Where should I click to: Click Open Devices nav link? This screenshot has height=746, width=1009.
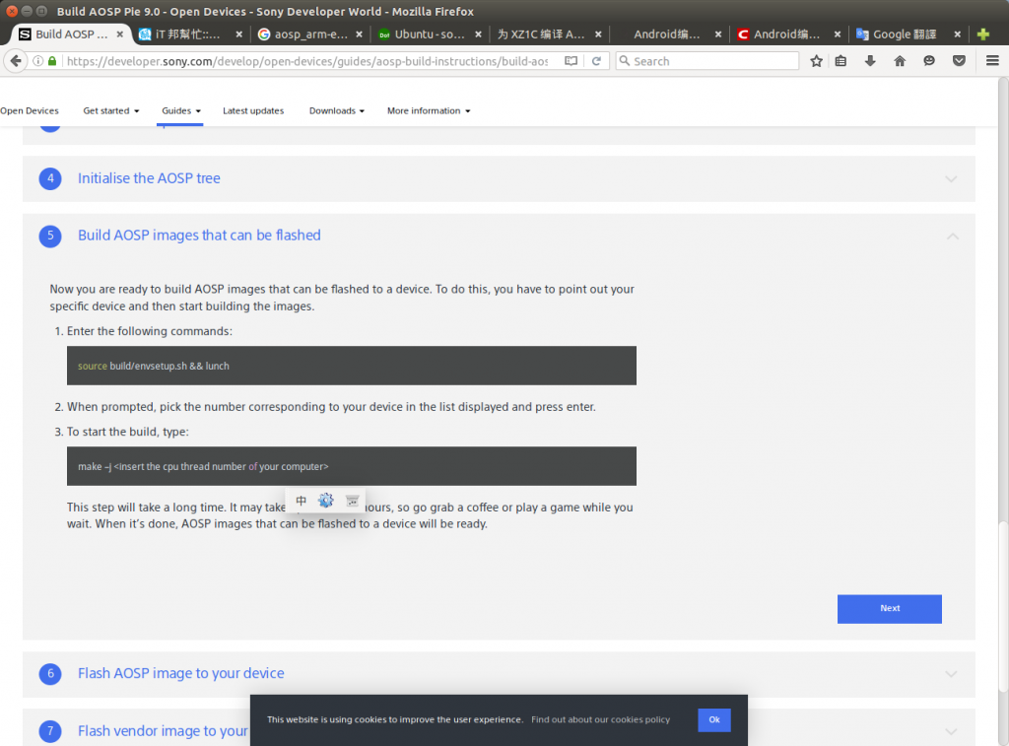pos(30,110)
